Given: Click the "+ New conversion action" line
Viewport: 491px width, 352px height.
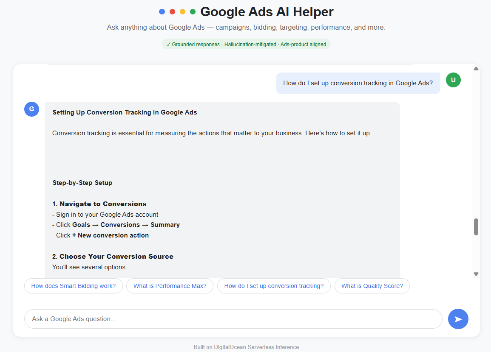Looking at the screenshot, I should coord(100,235).
